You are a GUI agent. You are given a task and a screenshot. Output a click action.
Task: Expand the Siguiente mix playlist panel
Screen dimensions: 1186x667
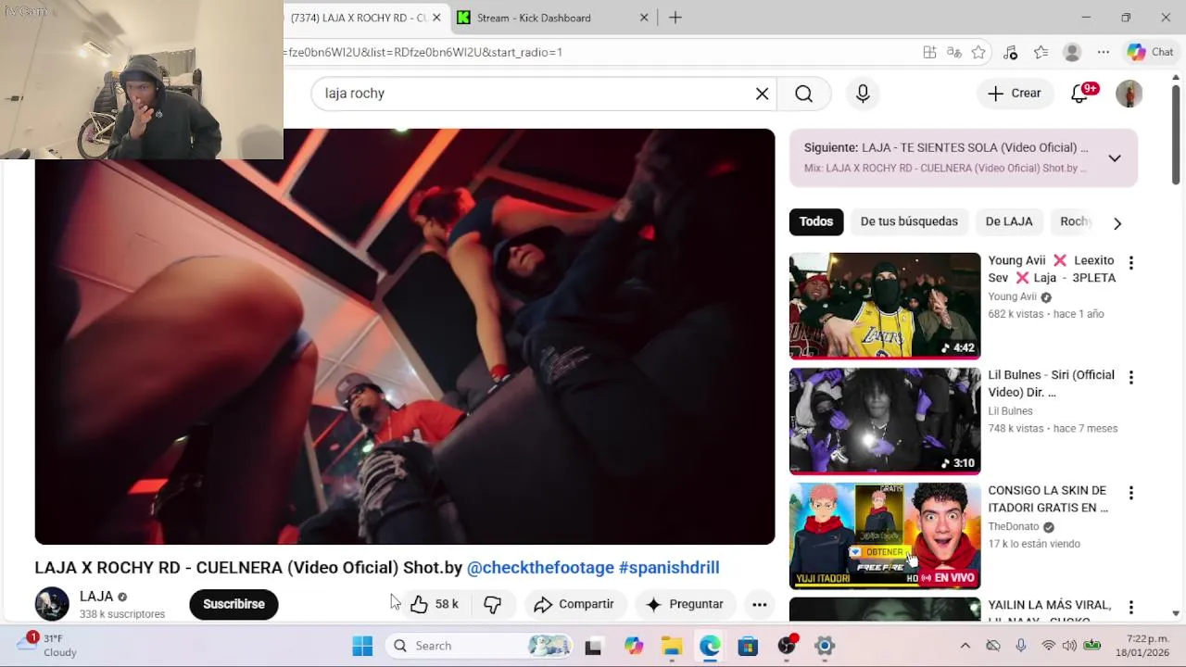coord(1115,158)
